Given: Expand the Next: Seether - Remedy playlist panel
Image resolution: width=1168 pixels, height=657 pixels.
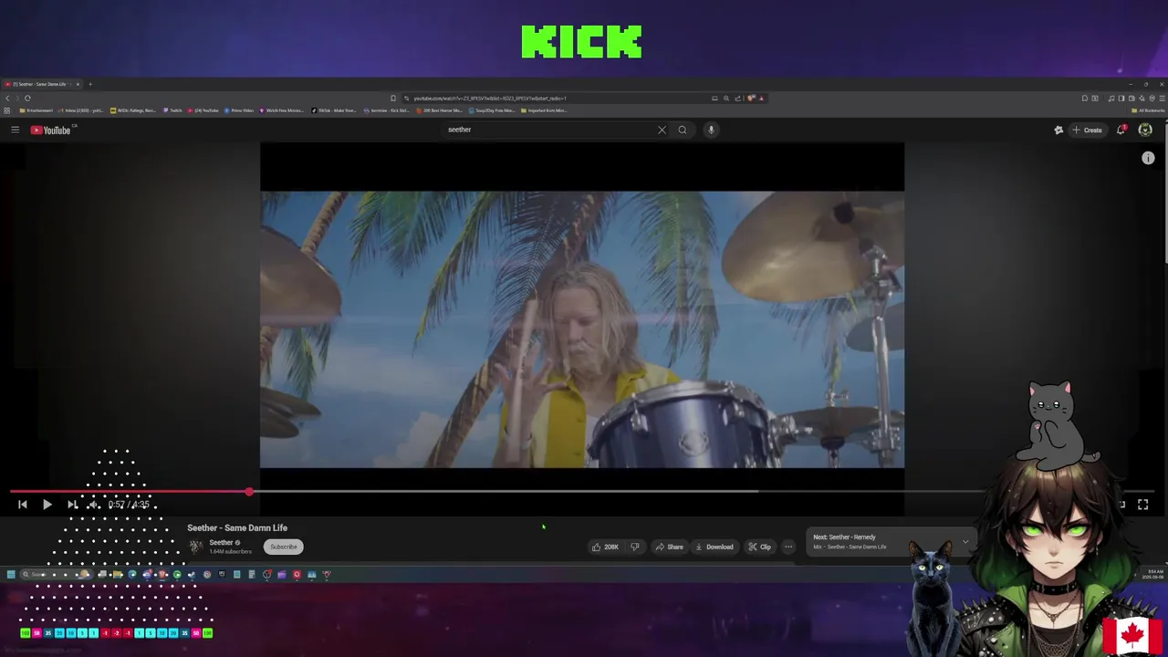Looking at the screenshot, I should [965, 541].
